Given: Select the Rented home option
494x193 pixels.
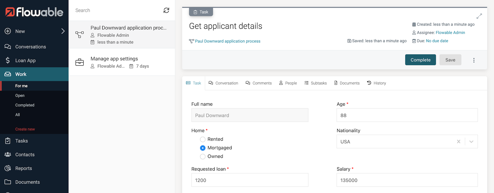Looking at the screenshot, I should [203, 139].
